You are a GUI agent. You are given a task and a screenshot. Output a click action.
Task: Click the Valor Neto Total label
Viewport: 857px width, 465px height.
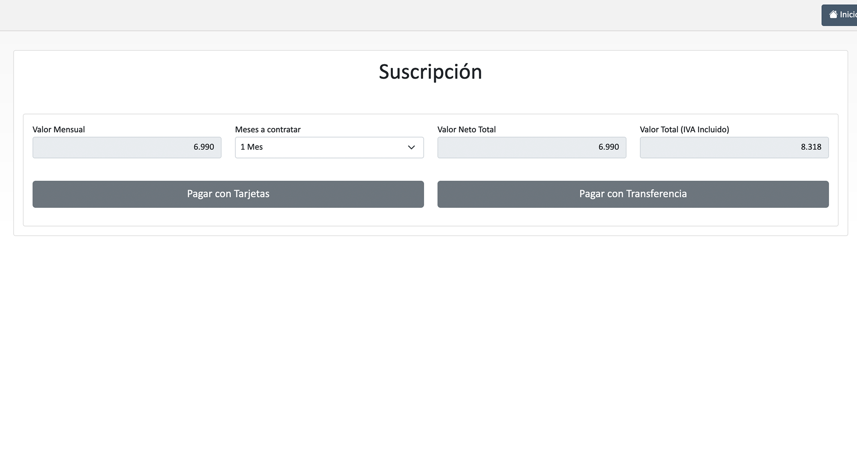coord(466,129)
